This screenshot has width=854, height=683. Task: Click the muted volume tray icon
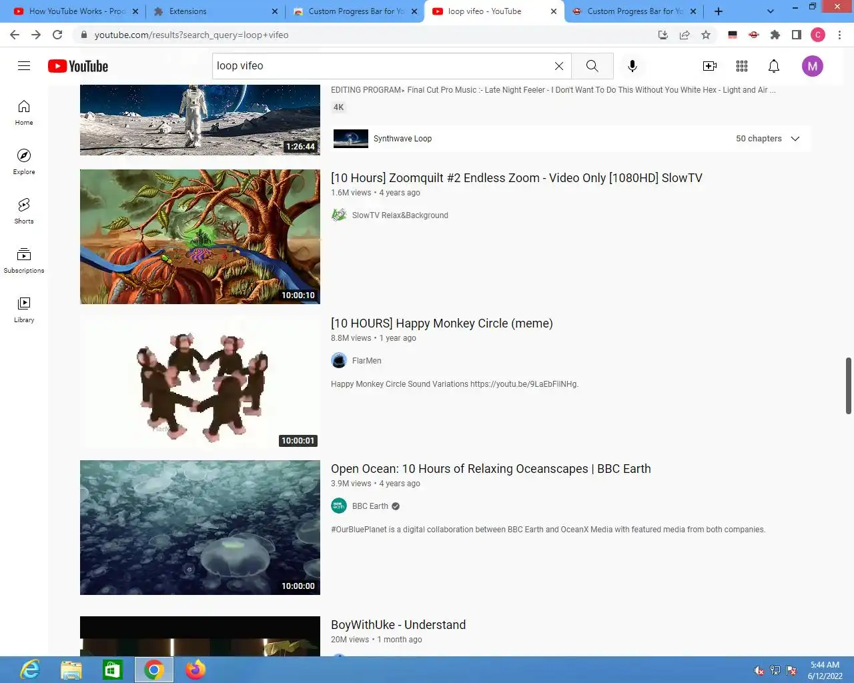(759, 670)
